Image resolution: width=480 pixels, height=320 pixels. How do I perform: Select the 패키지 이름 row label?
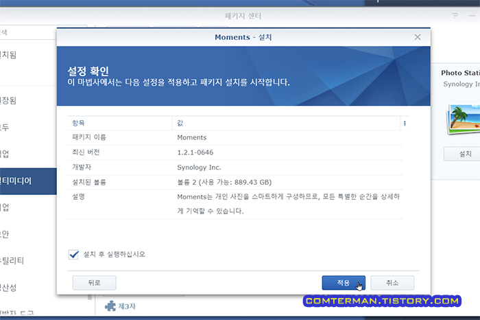point(89,137)
